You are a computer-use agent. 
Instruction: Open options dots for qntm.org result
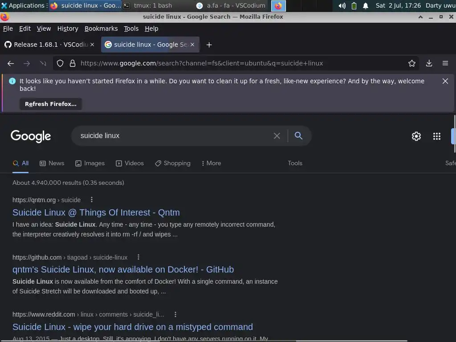click(92, 199)
